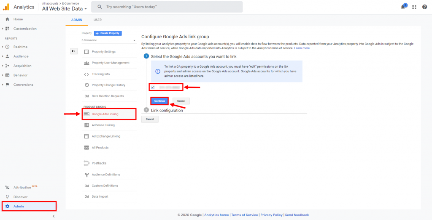The width and height of the screenshot is (432, 220).
Task: Click the AdSense Linking icon
Action: 86,125
